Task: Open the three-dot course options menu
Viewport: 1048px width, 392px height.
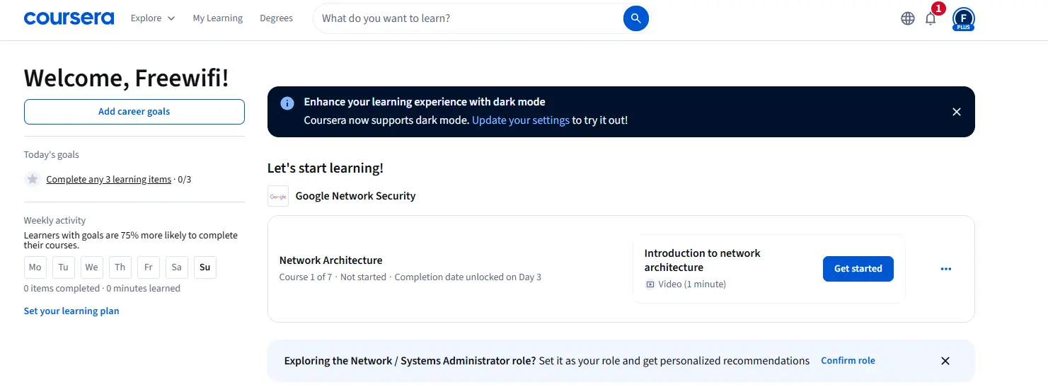Action: click(x=946, y=269)
